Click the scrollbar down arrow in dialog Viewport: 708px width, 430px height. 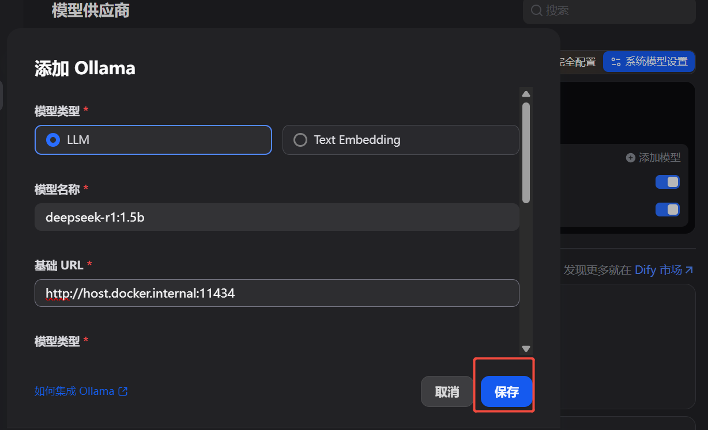pos(526,348)
